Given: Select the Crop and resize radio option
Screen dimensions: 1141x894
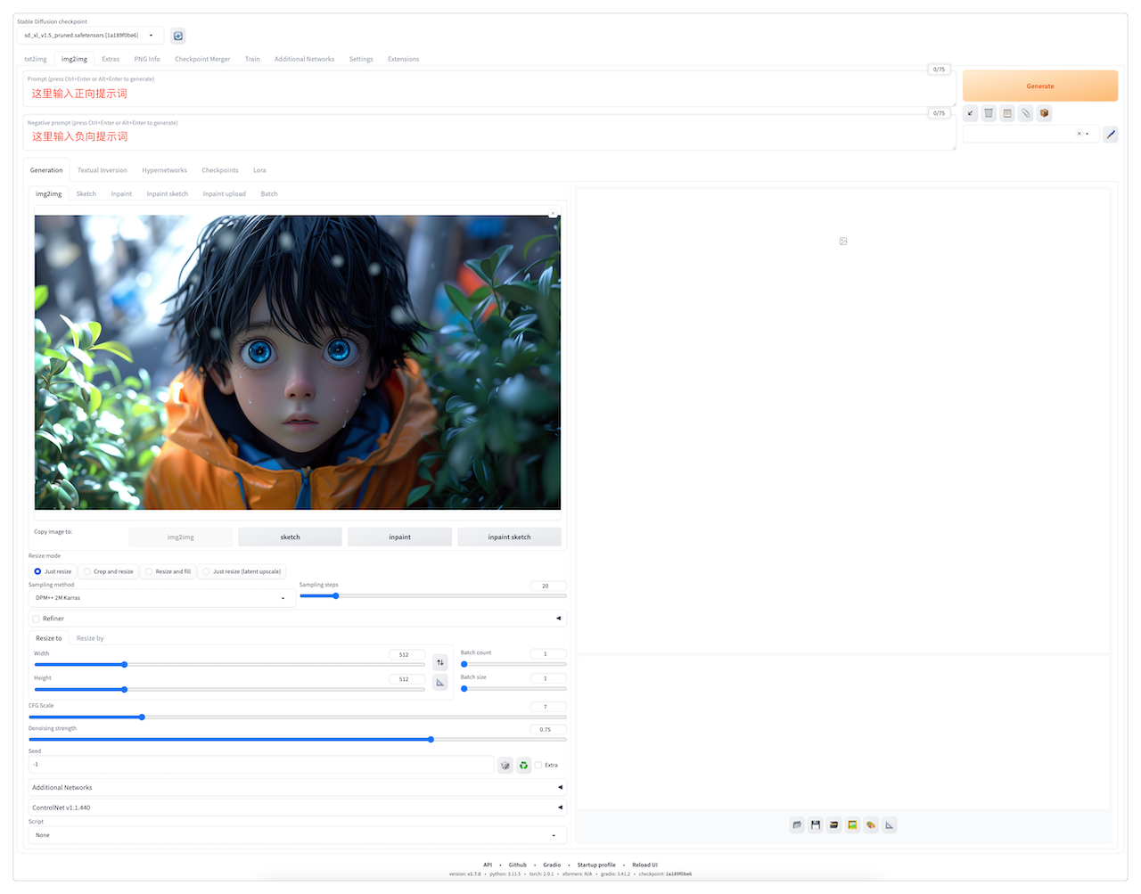Looking at the screenshot, I should point(109,571).
